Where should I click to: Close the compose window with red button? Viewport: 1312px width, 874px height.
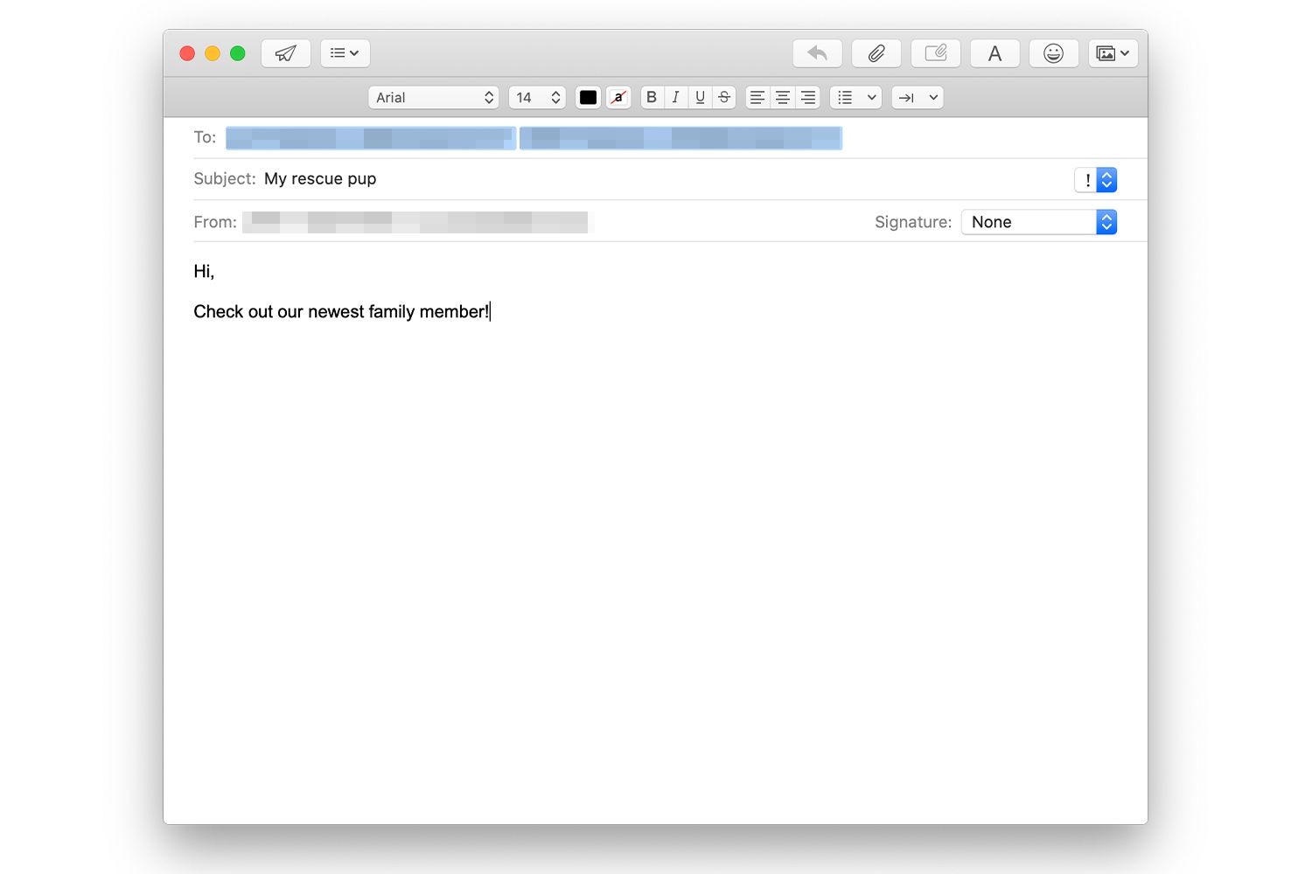(x=187, y=53)
